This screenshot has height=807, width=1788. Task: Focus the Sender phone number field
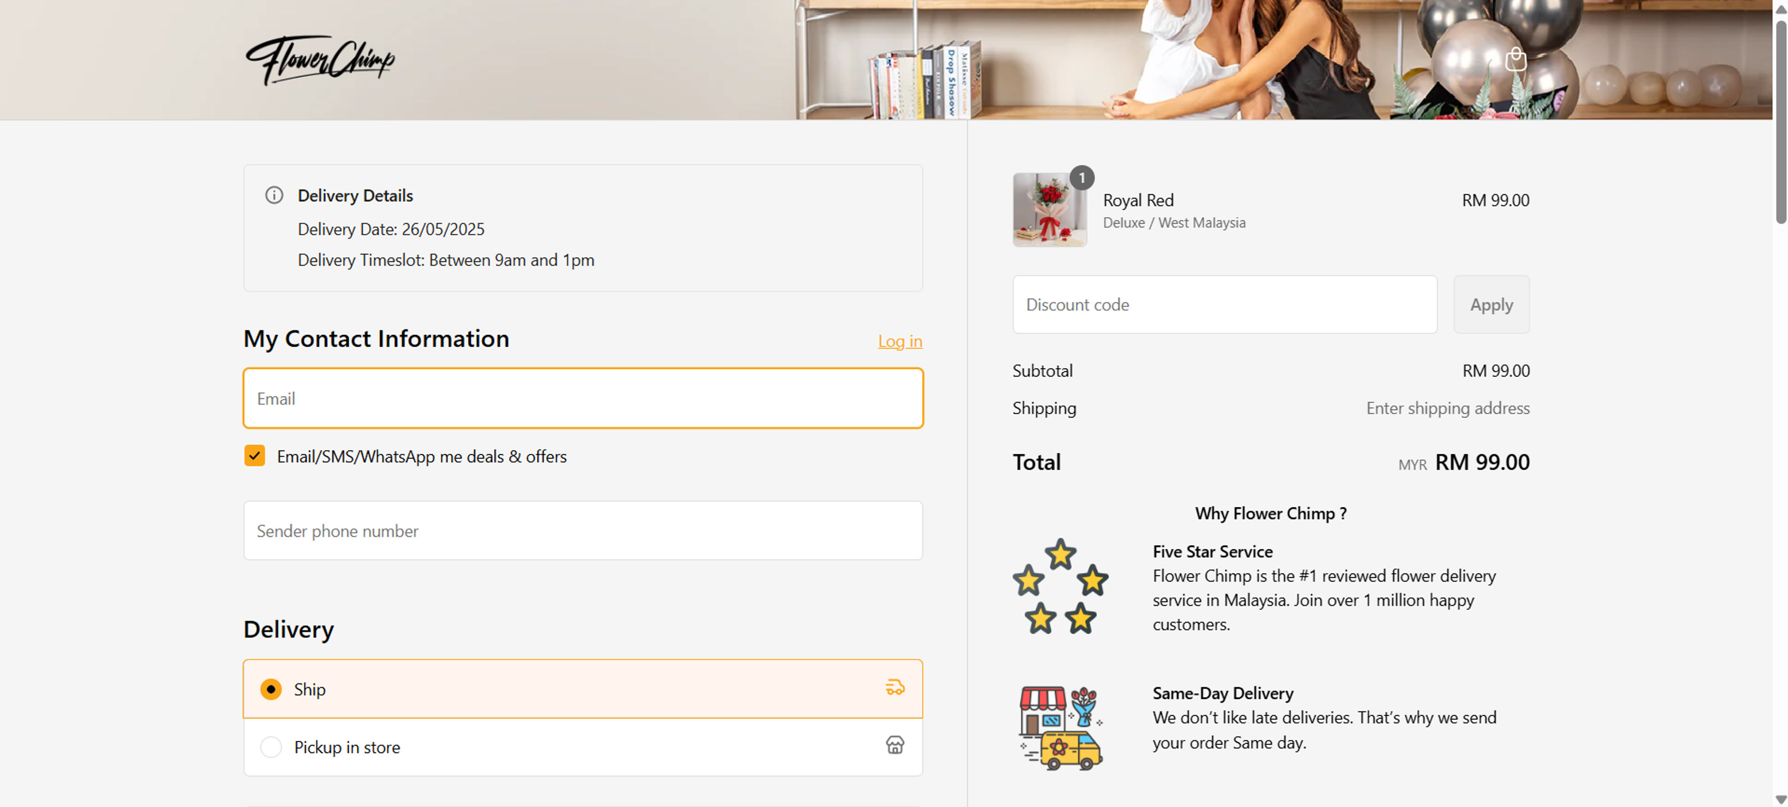point(583,531)
